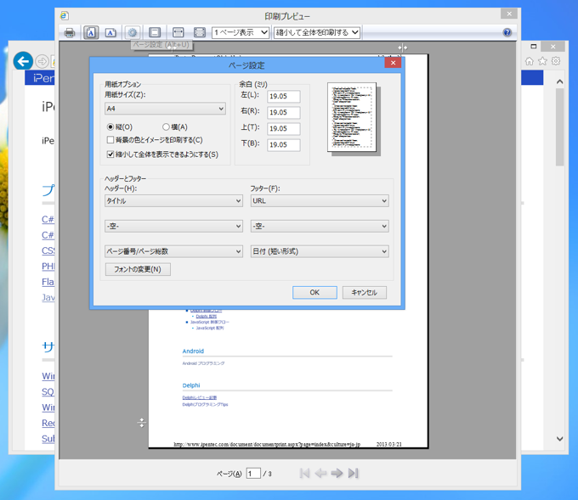Open middle footer -空- dropdown

pos(320,226)
